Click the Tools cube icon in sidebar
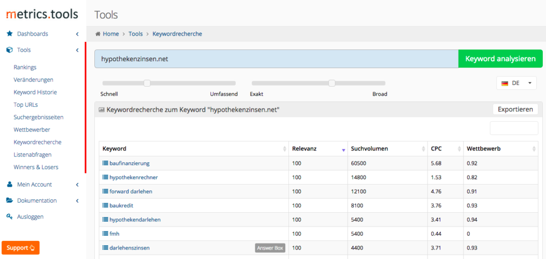This screenshot has width=546, height=259. (x=10, y=50)
